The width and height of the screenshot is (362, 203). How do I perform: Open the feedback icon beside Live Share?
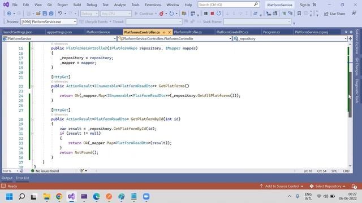coord(354,13)
